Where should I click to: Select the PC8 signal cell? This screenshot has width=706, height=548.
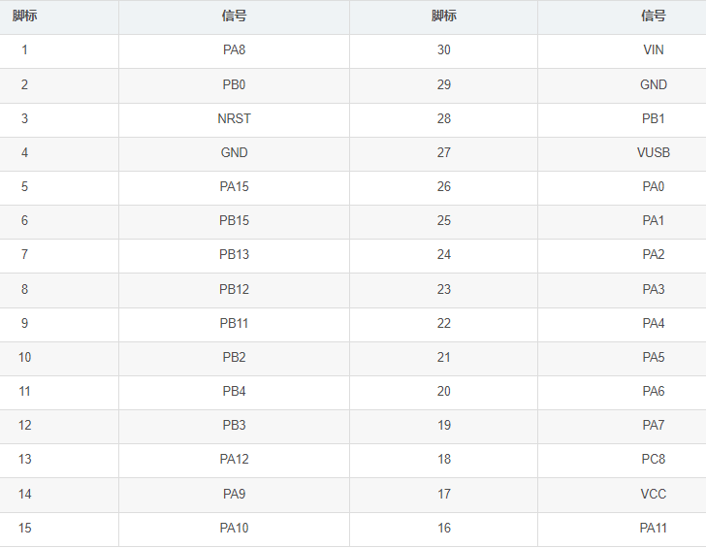653,460
